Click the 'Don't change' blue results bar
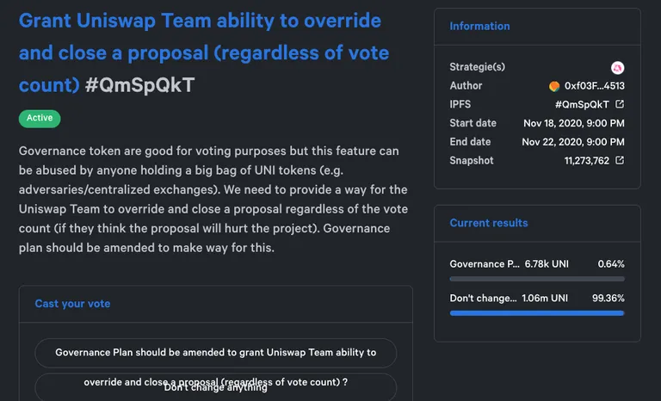The image size is (661, 401). click(537, 313)
